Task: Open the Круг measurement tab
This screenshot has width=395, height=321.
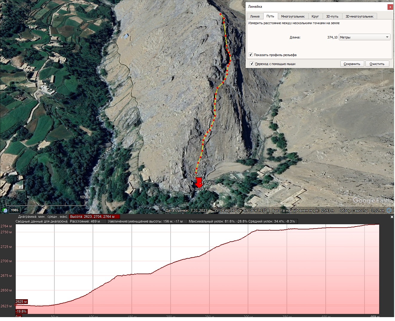Action: 315,16
